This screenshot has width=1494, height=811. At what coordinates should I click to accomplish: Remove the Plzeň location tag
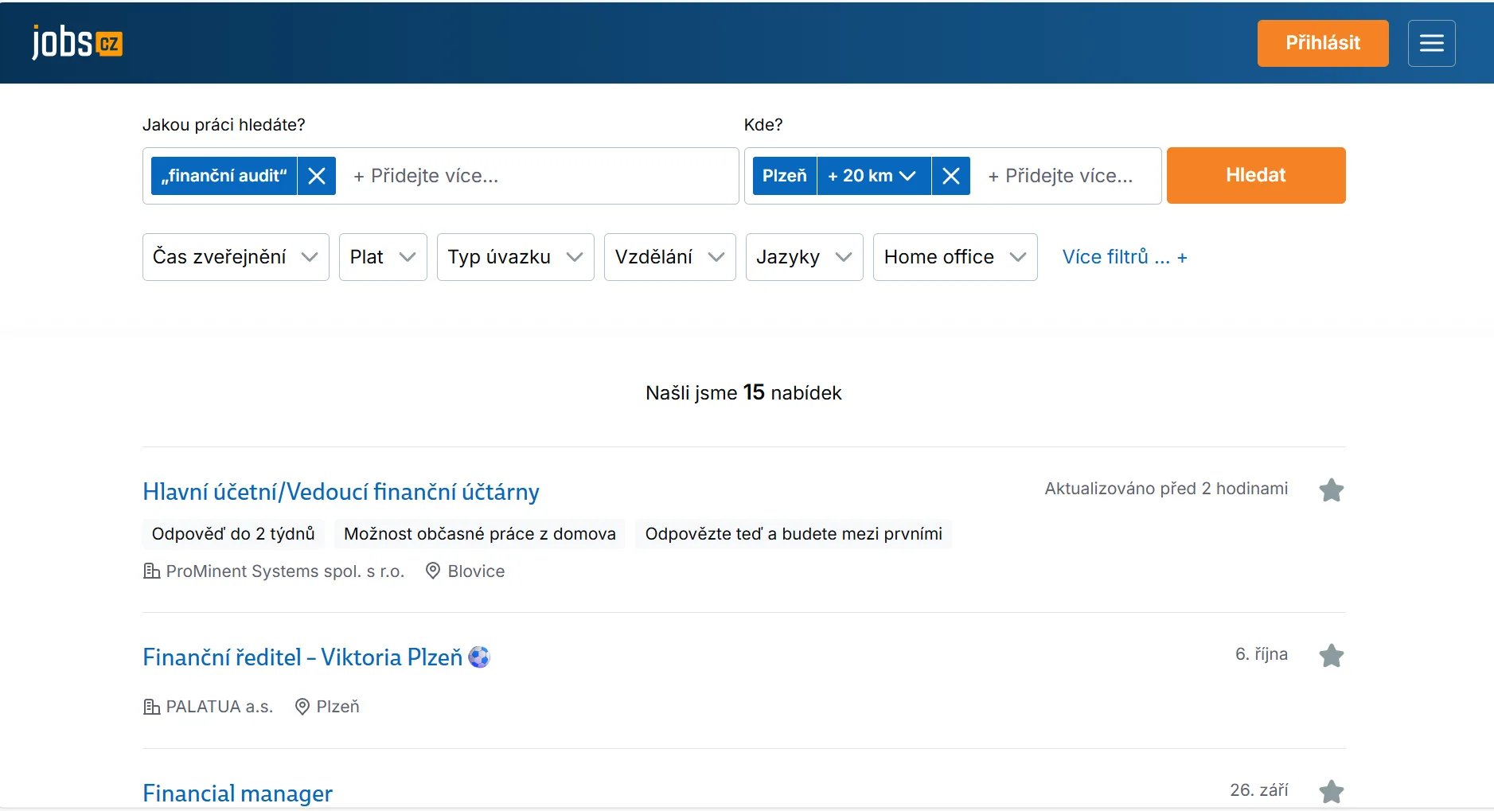(x=950, y=176)
